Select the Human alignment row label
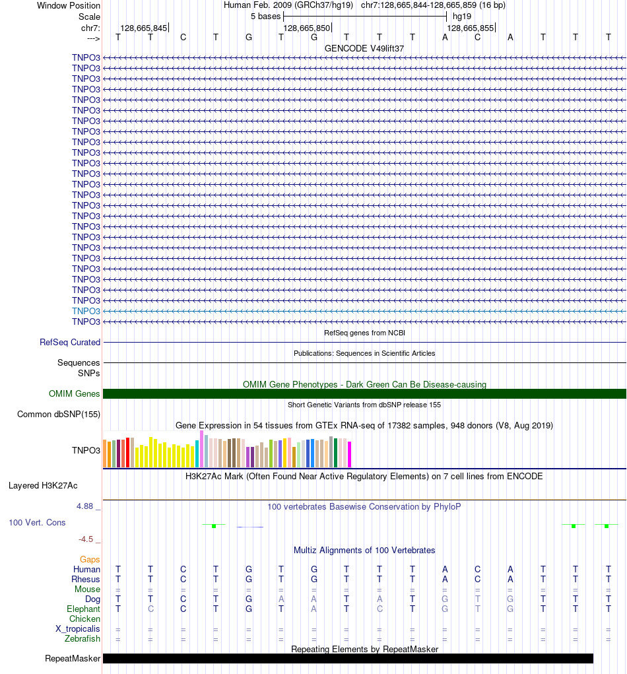Image resolution: width=627 pixels, height=674 pixels. click(87, 569)
